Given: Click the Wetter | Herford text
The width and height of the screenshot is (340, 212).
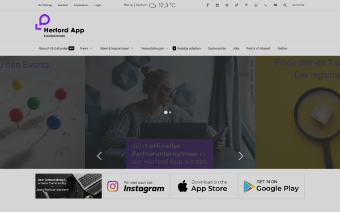Looking at the screenshot, I should tap(135, 5).
